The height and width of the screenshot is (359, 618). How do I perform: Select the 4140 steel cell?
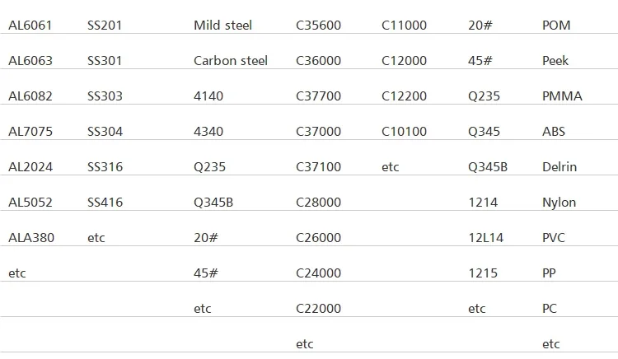pyautogui.click(x=208, y=96)
